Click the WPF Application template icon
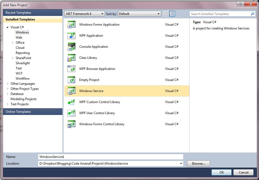Screen dimensions: 259x180 [71, 35]
